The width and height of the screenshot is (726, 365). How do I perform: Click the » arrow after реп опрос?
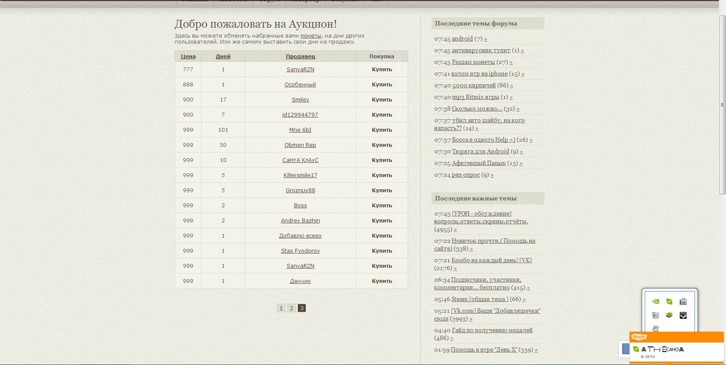coord(492,175)
